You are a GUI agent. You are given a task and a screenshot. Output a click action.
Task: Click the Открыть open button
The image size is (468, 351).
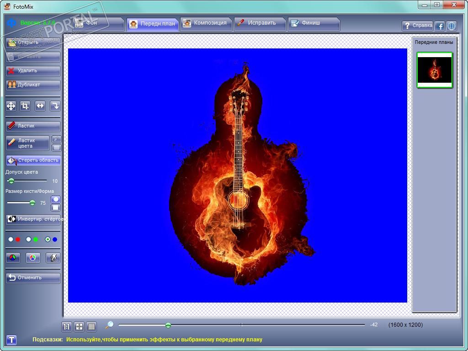pos(33,43)
